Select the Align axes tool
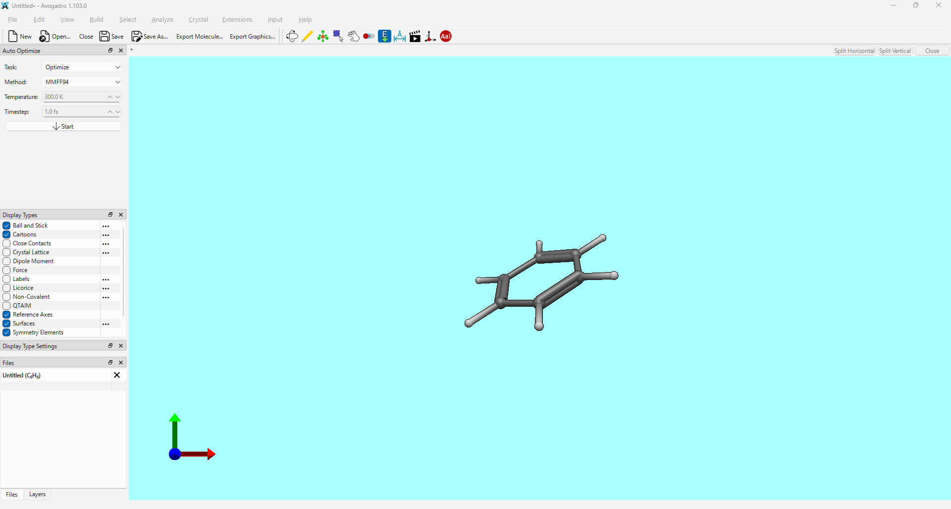The height and width of the screenshot is (509, 951). pos(430,36)
